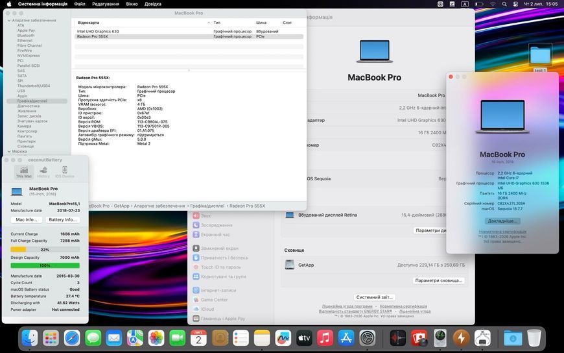Image resolution: width=564 pixels, height=353 pixels.
Task: Open Control Center from the menu bar
Action: [x=515, y=4]
